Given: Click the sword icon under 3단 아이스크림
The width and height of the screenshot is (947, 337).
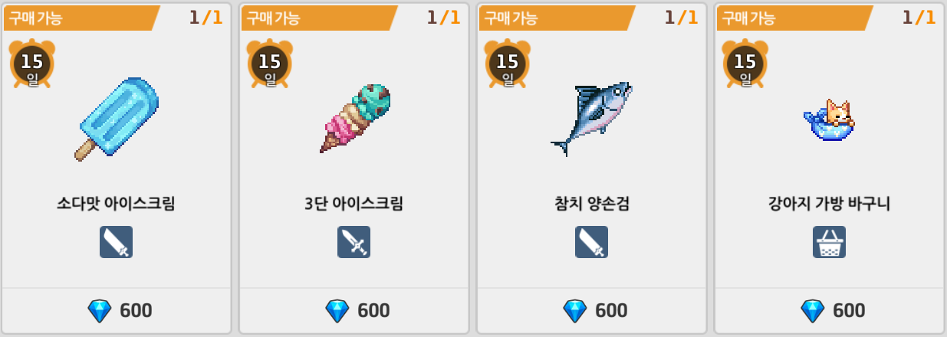Looking at the screenshot, I should pos(353,242).
